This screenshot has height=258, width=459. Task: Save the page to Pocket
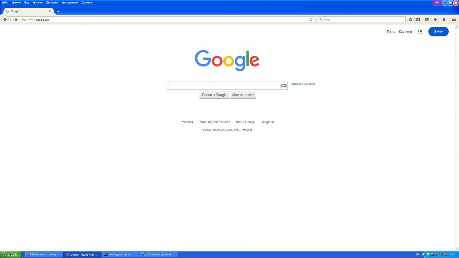pyautogui.click(x=427, y=19)
